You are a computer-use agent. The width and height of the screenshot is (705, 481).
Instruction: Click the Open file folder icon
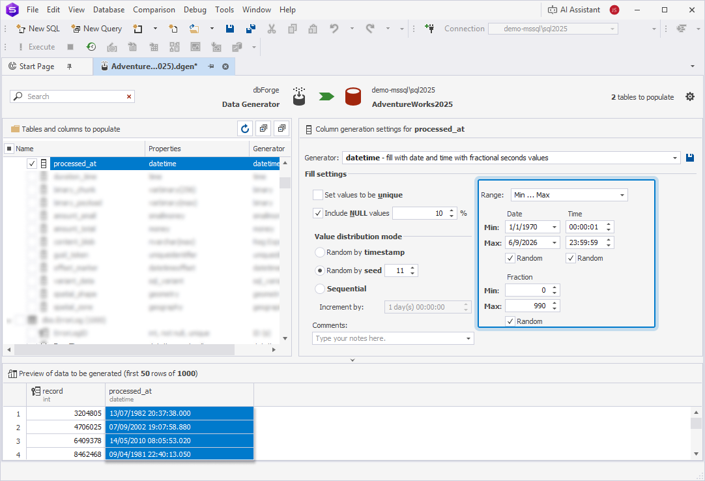coord(194,28)
